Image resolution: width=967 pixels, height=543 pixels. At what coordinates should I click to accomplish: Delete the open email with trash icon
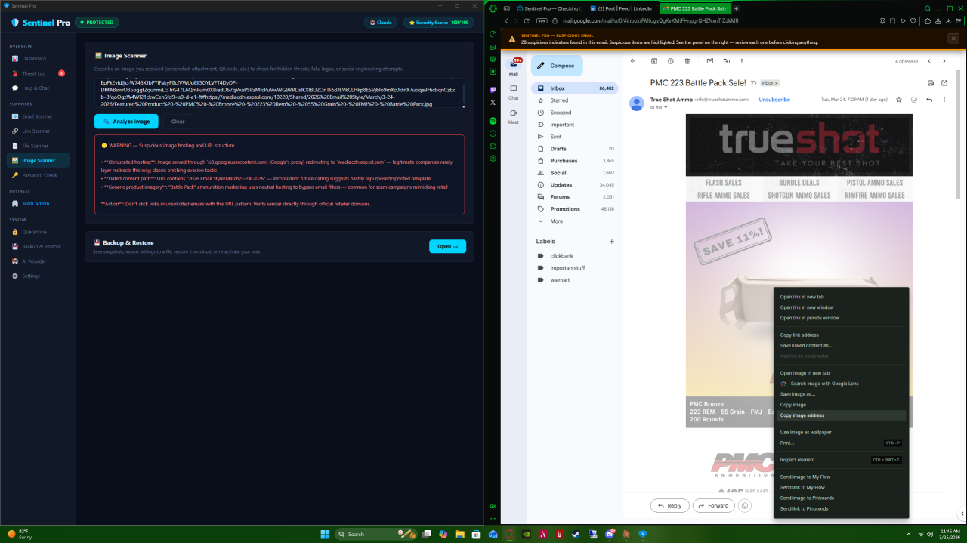click(687, 61)
